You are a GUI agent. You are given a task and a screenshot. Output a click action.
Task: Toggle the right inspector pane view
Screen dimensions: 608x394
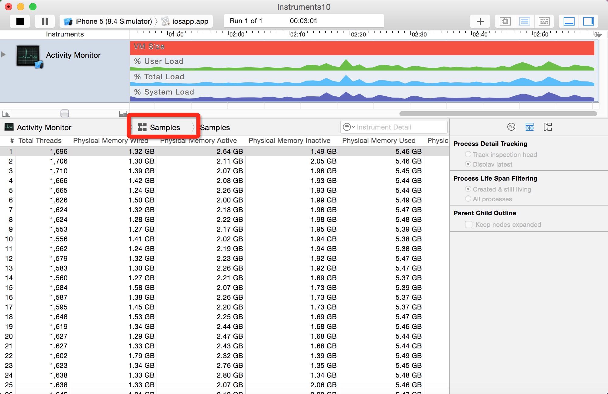588,21
